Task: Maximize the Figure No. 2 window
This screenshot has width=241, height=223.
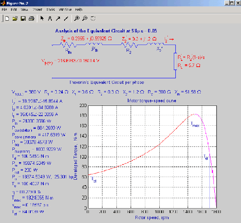Action: pyautogui.click(x=232, y=3)
